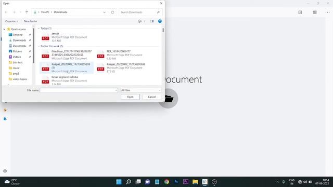
Task: Go forward in the Open dialog
Action: [x=14, y=12]
